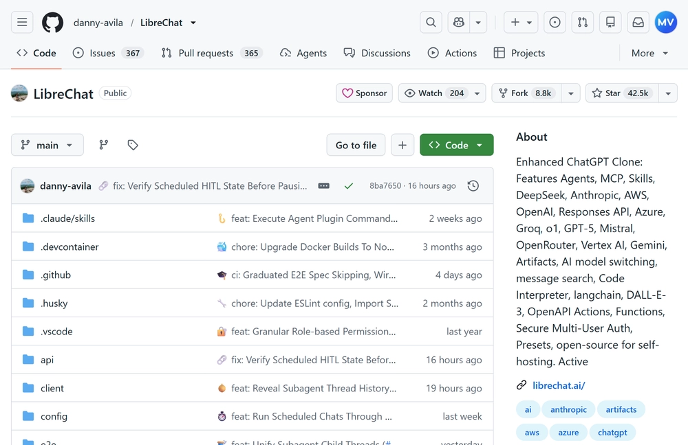Screen dimensions: 688x445
Task: Open the issues circle-dot icon in header
Action: 555,23
